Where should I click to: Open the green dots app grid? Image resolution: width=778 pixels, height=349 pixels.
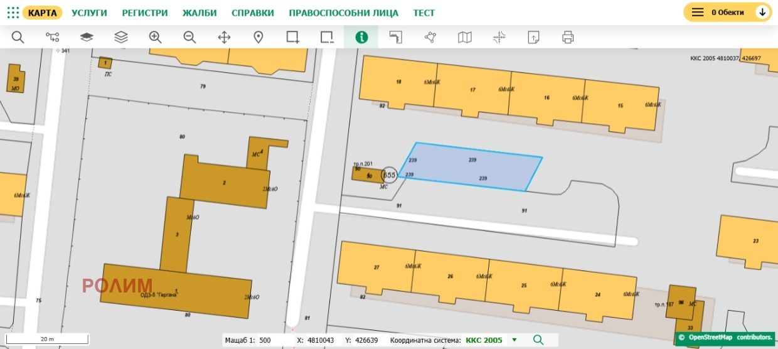coord(13,13)
